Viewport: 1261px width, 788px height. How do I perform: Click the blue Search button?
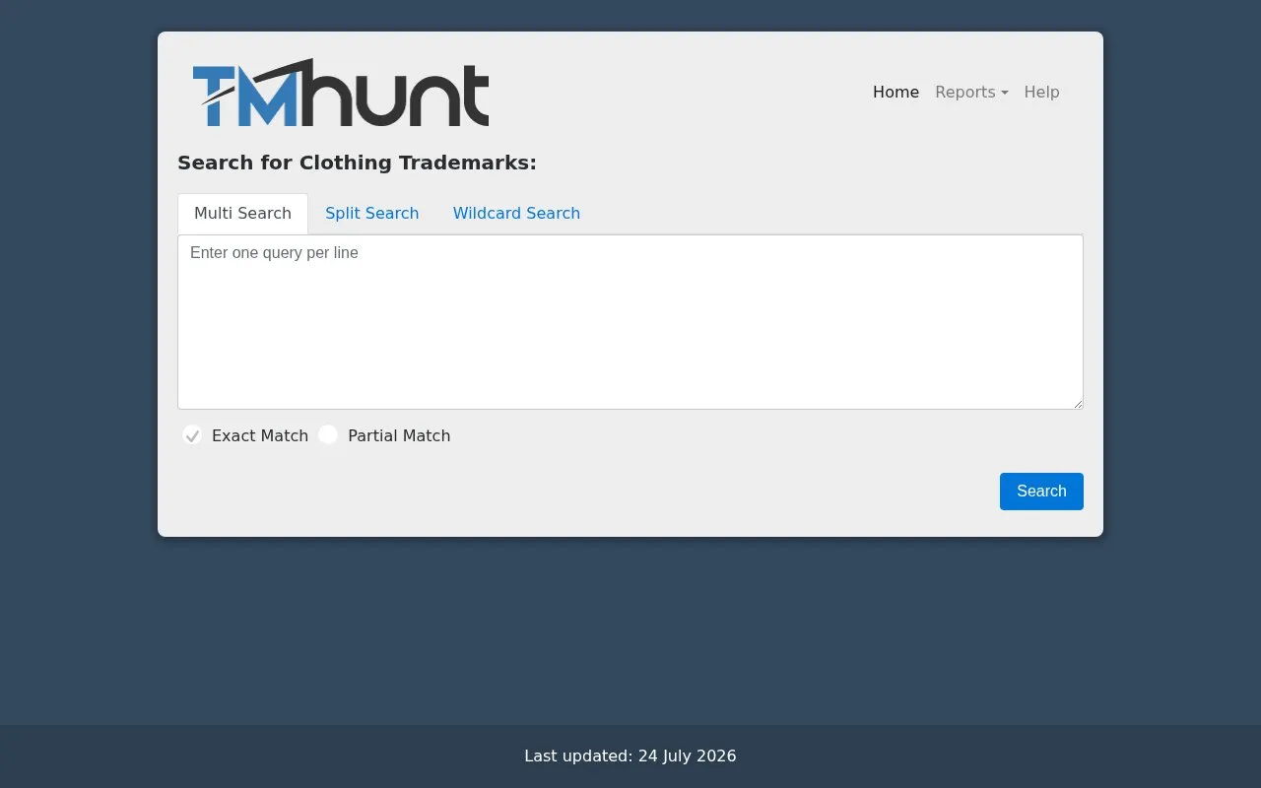pyautogui.click(x=1041, y=492)
